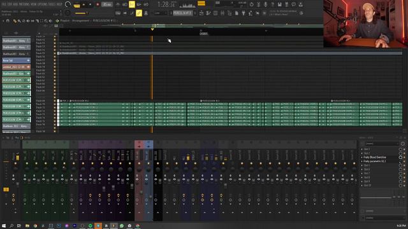Toggle the yellow link icon in toolbar
The width and height of the screenshot is (408, 229).
(139, 13)
